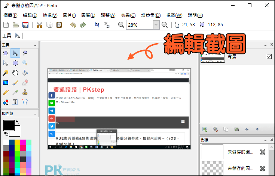Open the 圖片(I) menu

(x=69, y=15)
